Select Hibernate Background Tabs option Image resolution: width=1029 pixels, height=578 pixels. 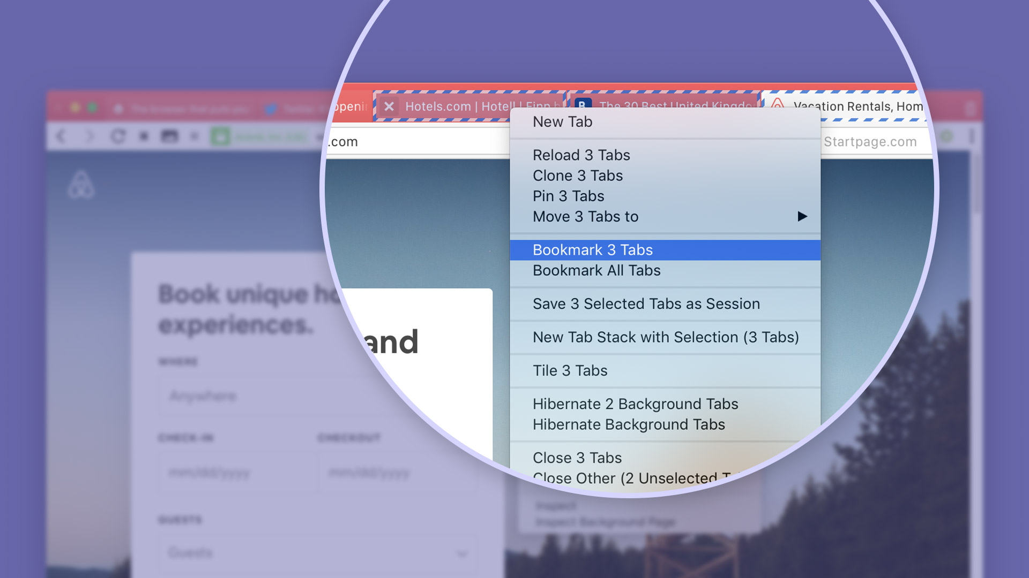tap(628, 424)
